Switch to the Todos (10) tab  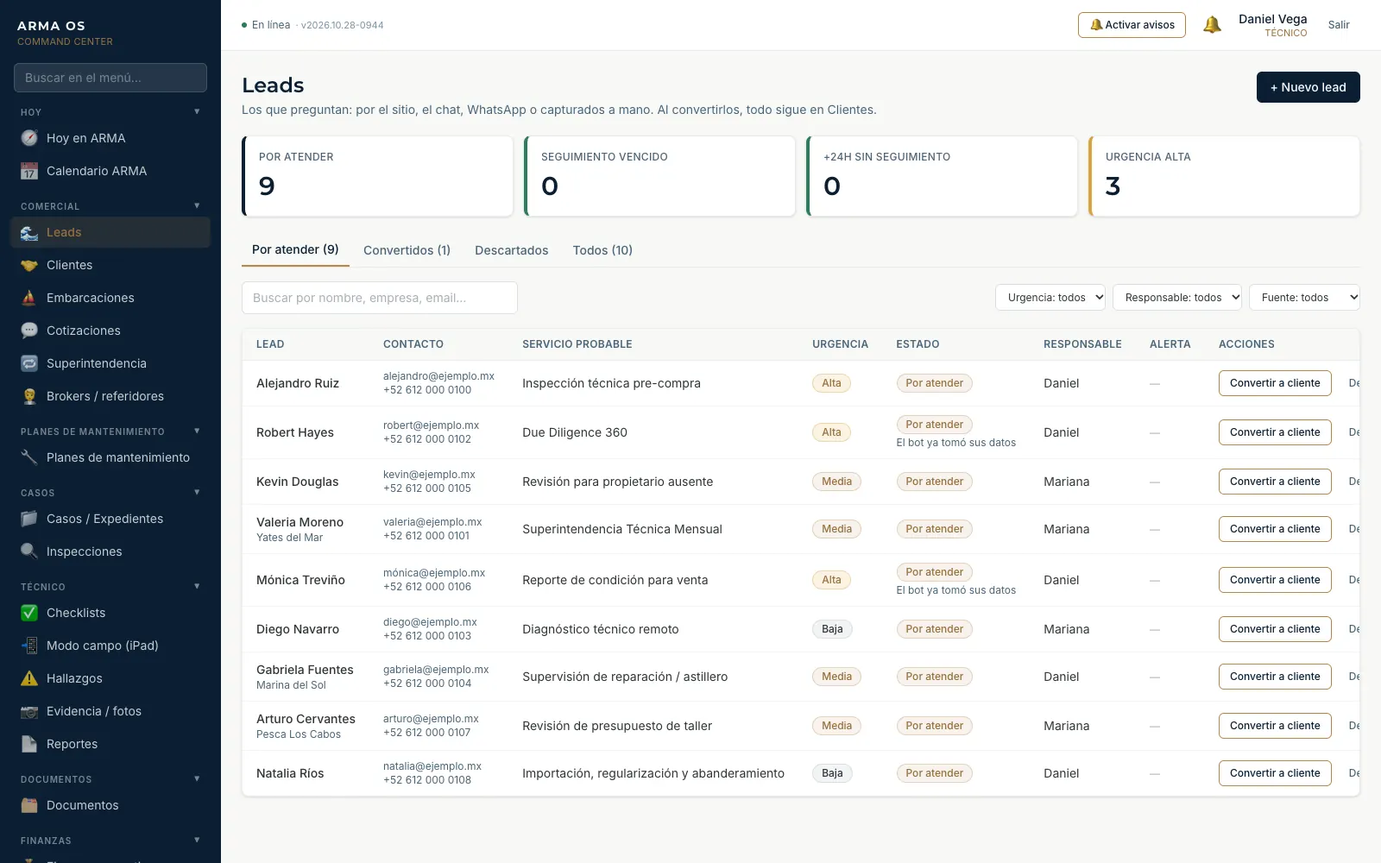[x=602, y=250]
